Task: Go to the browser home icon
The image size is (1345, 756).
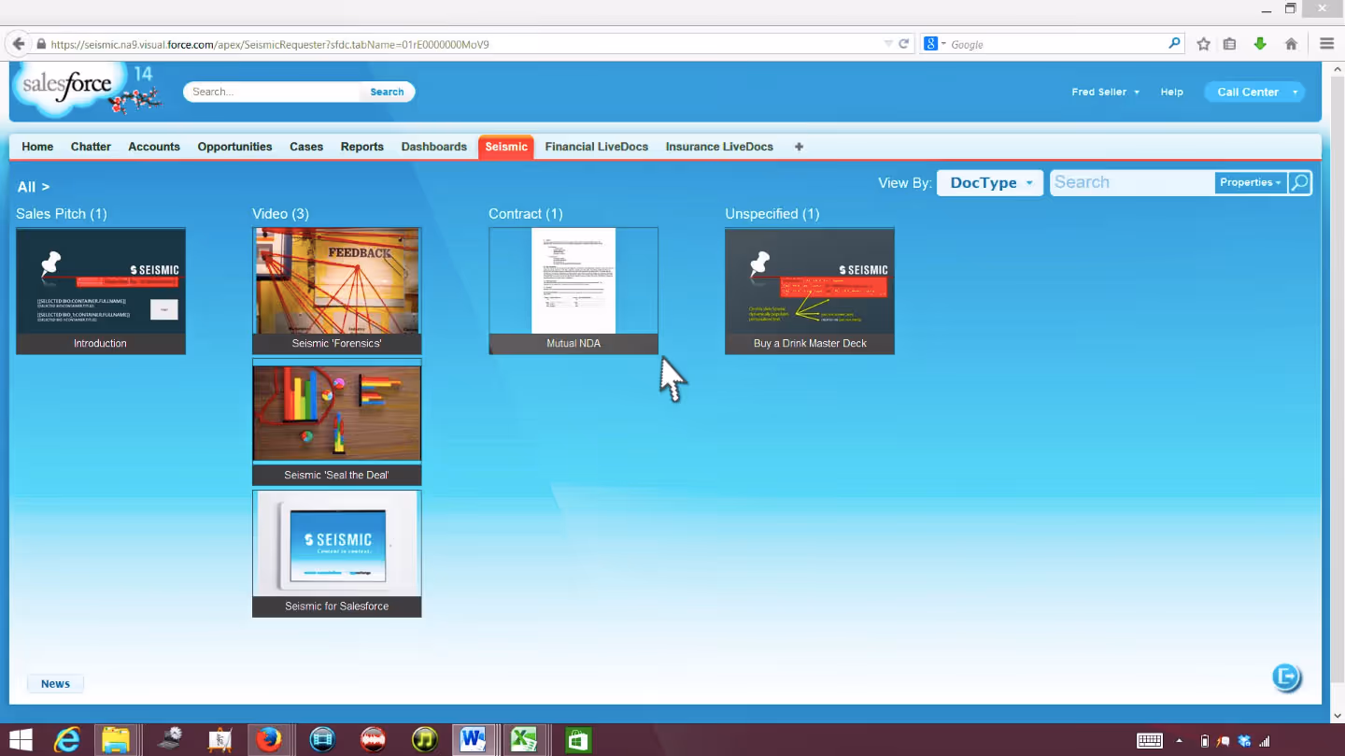Action: [1291, 44]
